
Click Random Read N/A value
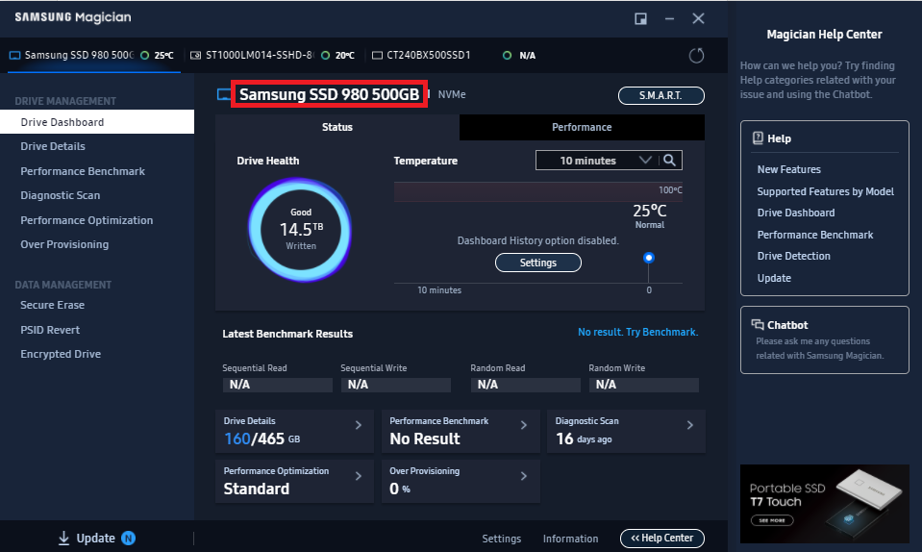[x=525, y=385]
